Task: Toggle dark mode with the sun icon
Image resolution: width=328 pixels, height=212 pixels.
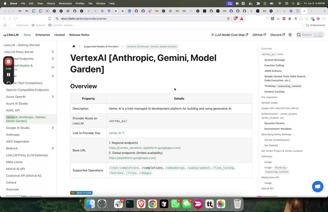Action: click(x=290, y=35)
